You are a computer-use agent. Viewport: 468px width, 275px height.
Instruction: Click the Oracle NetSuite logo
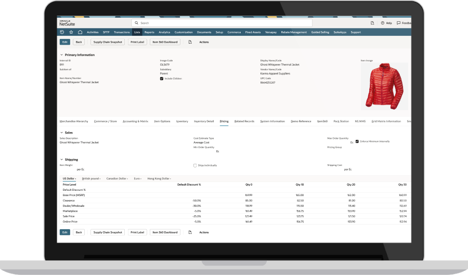(x=67, y=23)
